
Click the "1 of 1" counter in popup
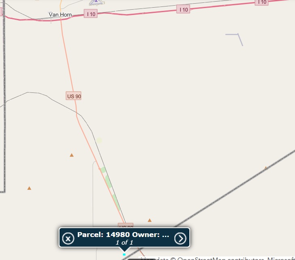pyautogui.click(x=124, y=242)
